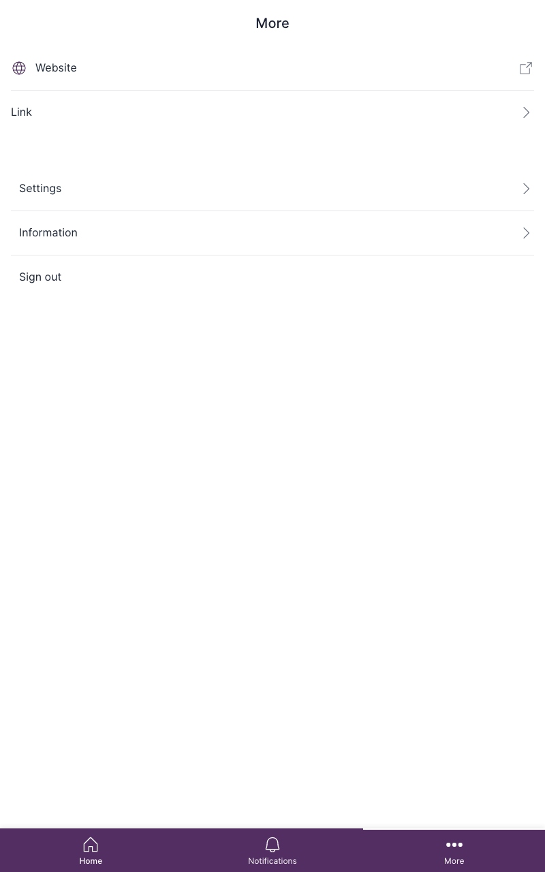
Task: Click the Sign out button
Action: 40,277
